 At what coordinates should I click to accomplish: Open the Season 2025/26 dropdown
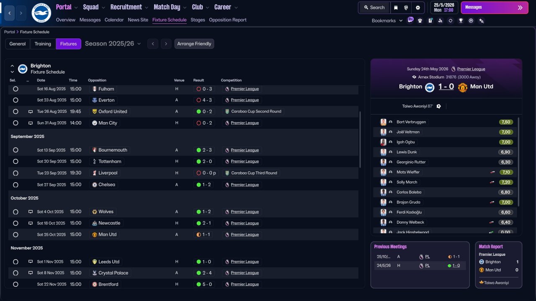113,43
